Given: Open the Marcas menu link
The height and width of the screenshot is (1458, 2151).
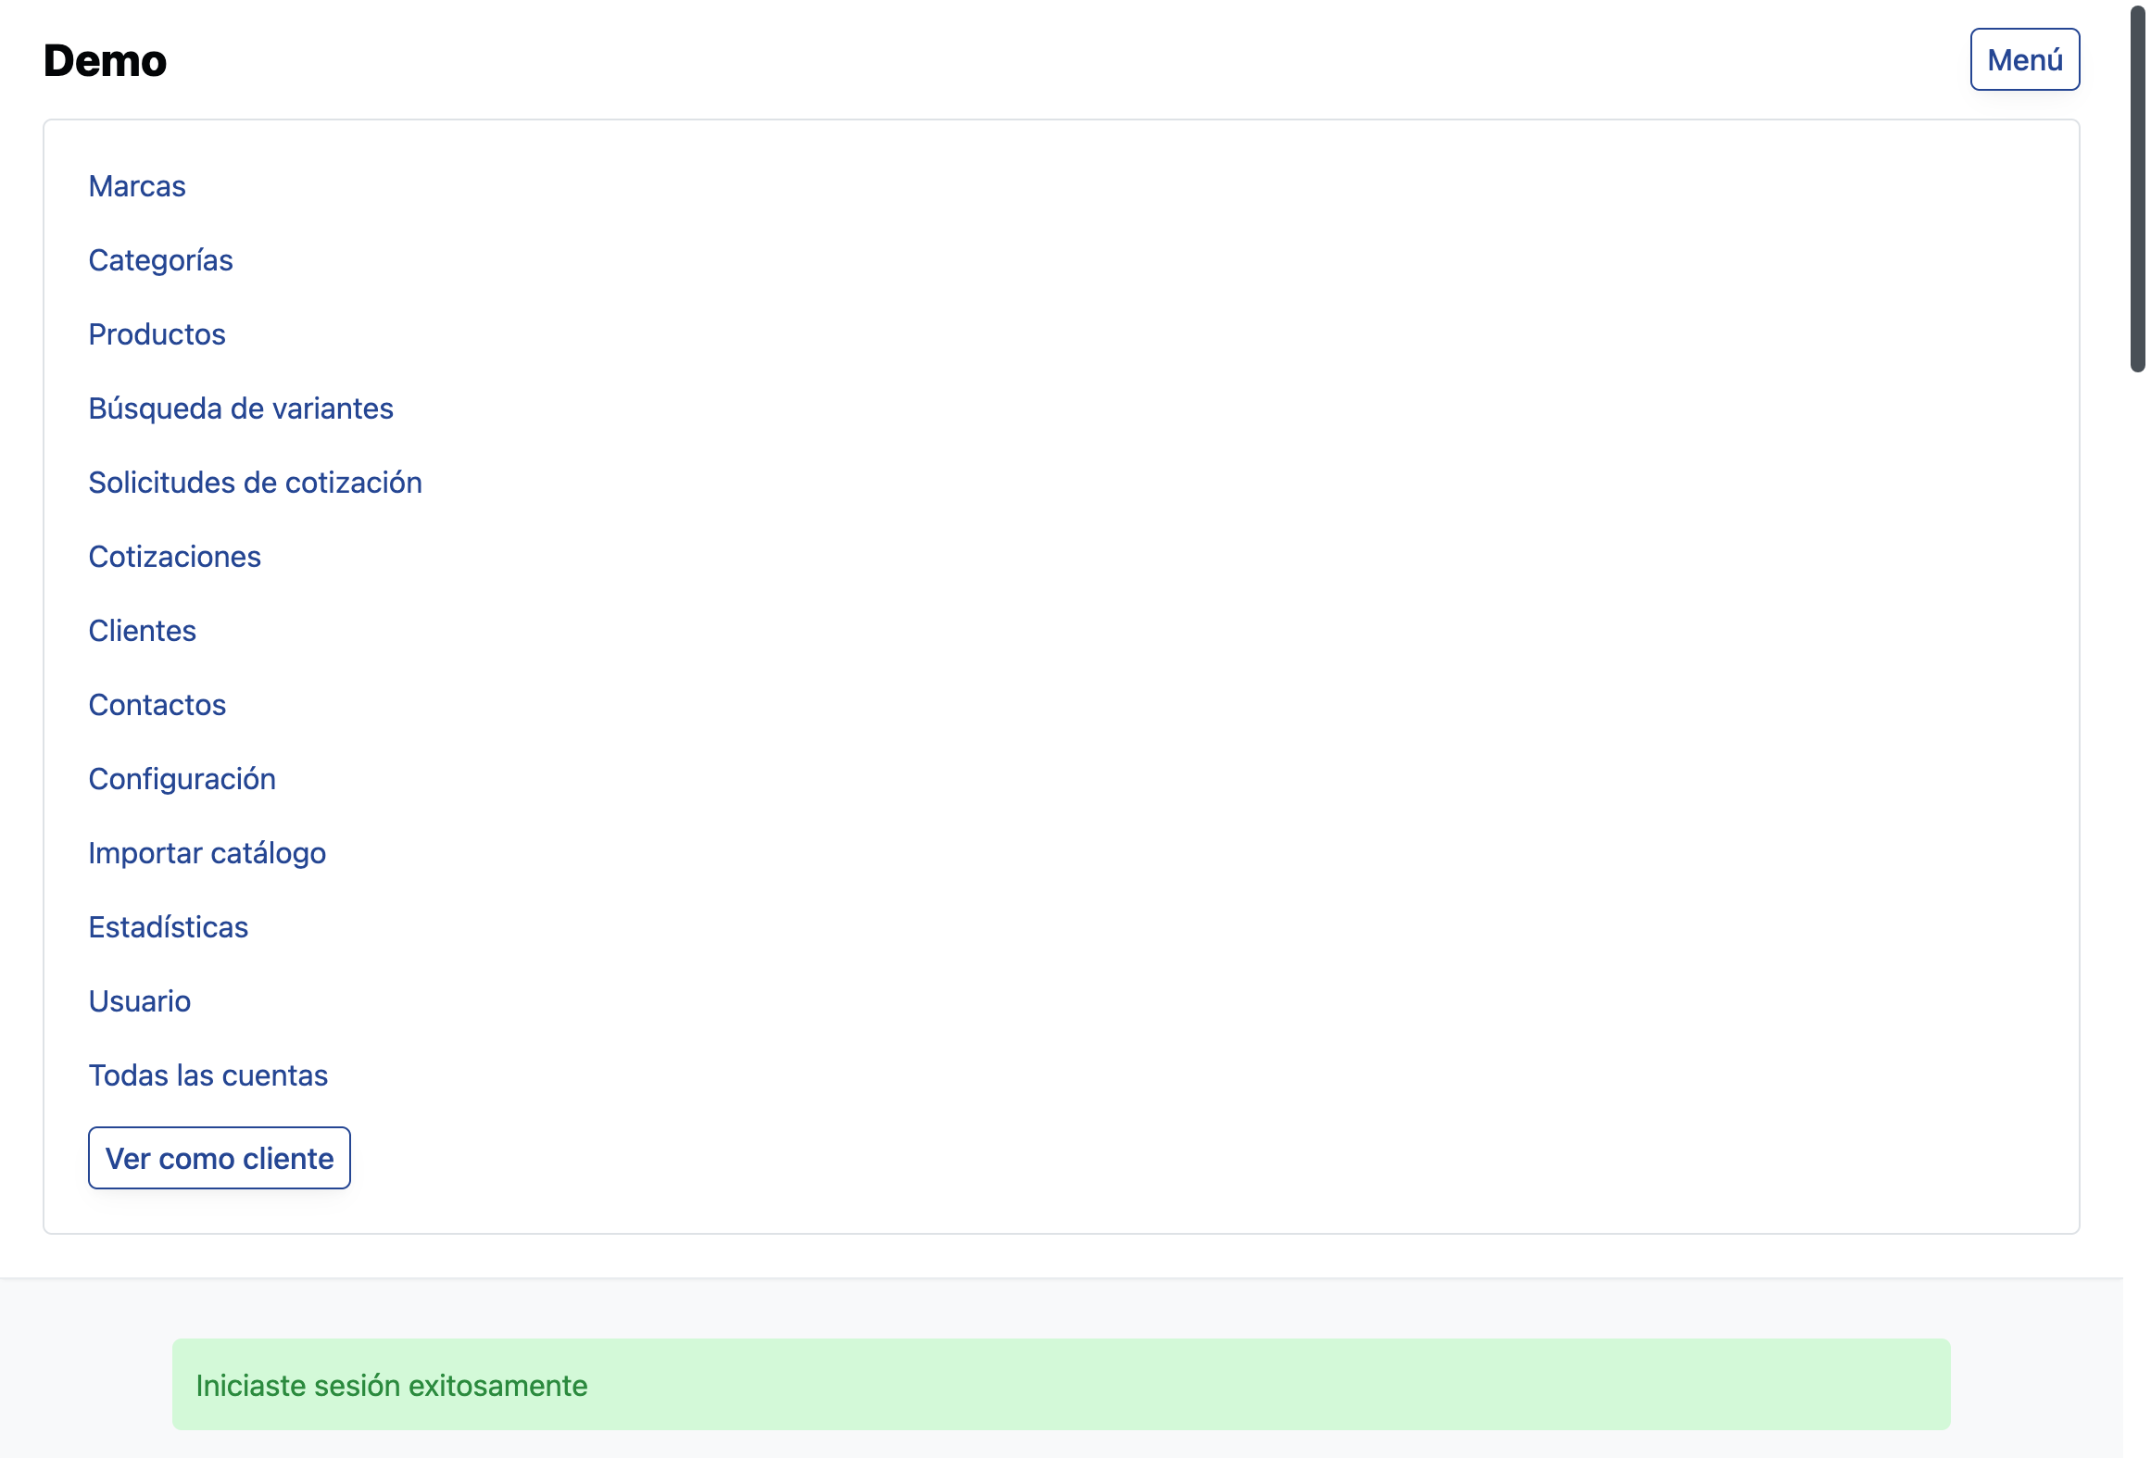Looking at the screenshot, I should pyautogui.click(x=137, y=186).
